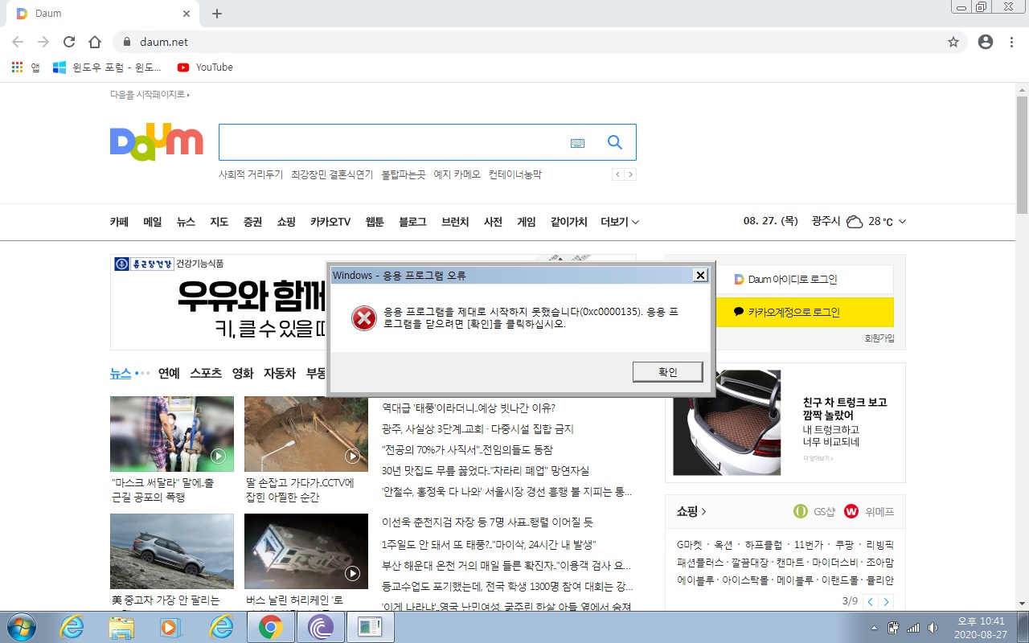Open the car trunk mat ad image
This screenshot has width=1029, height=643.
pos(727,423)
